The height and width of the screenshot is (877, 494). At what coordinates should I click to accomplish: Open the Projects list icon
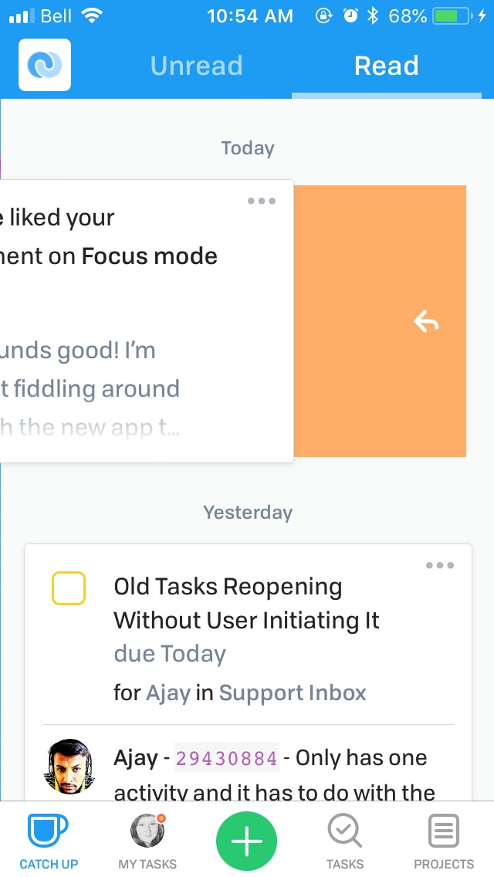point(444,831)
